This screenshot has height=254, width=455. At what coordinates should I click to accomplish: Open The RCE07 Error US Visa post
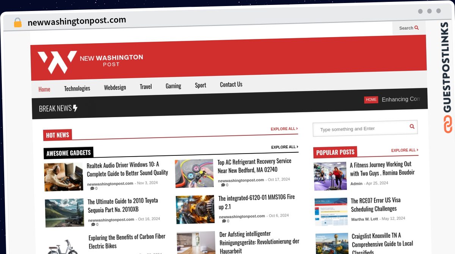tap(376, 205)
